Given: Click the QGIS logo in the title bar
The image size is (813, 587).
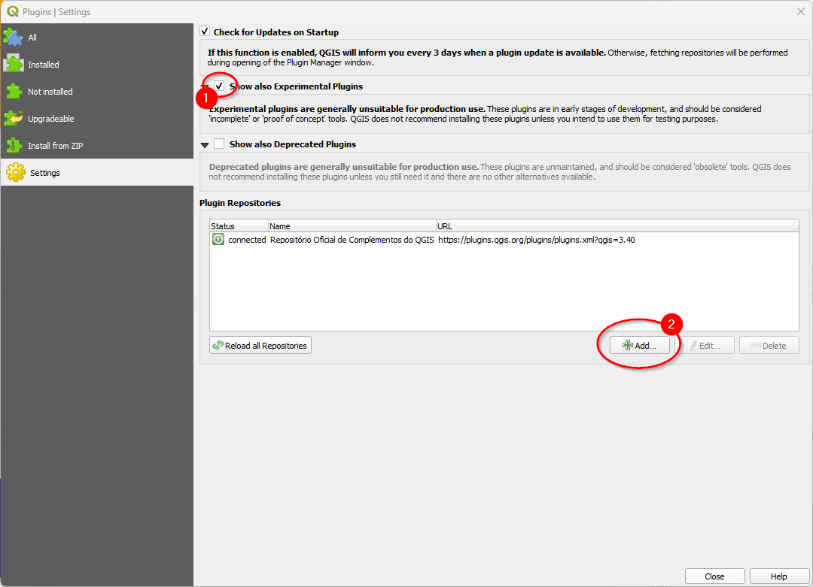Looking at the screenshot, I should coord(14,11).
